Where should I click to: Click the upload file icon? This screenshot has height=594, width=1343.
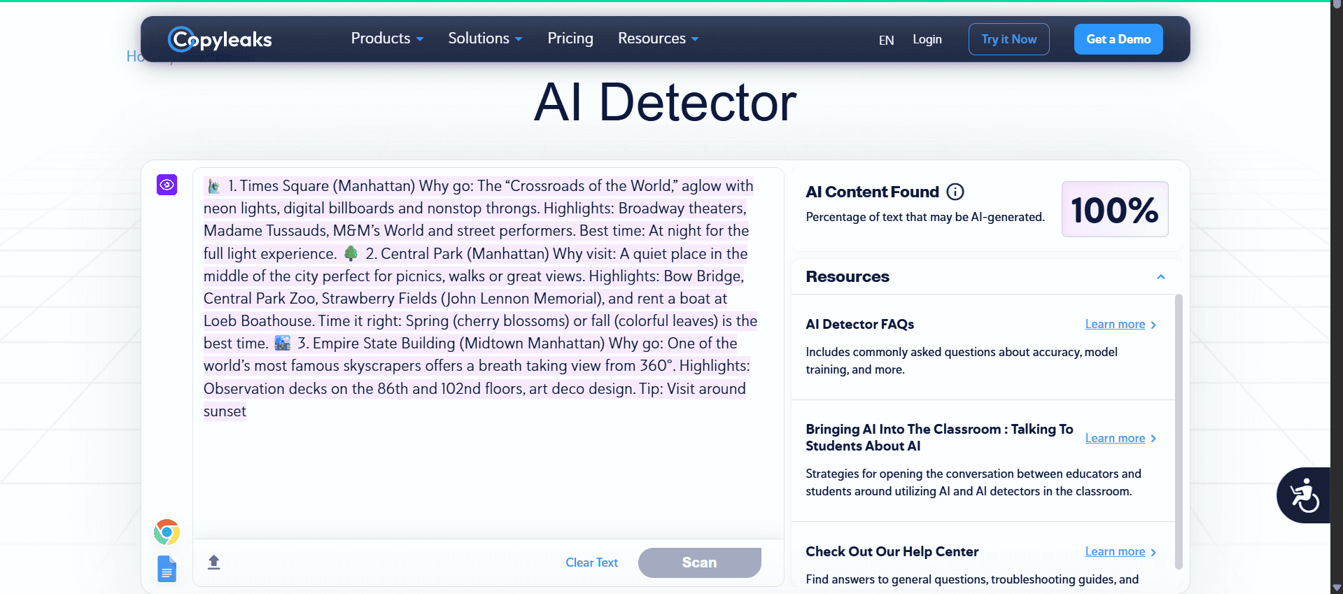pyautogui.click(x=214, y=562)
